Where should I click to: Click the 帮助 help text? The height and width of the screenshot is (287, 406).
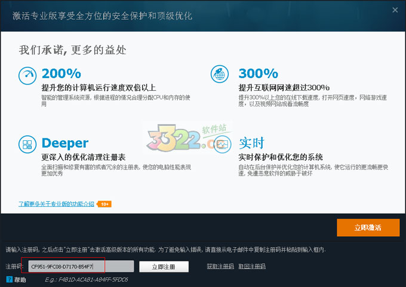point(20,279)
